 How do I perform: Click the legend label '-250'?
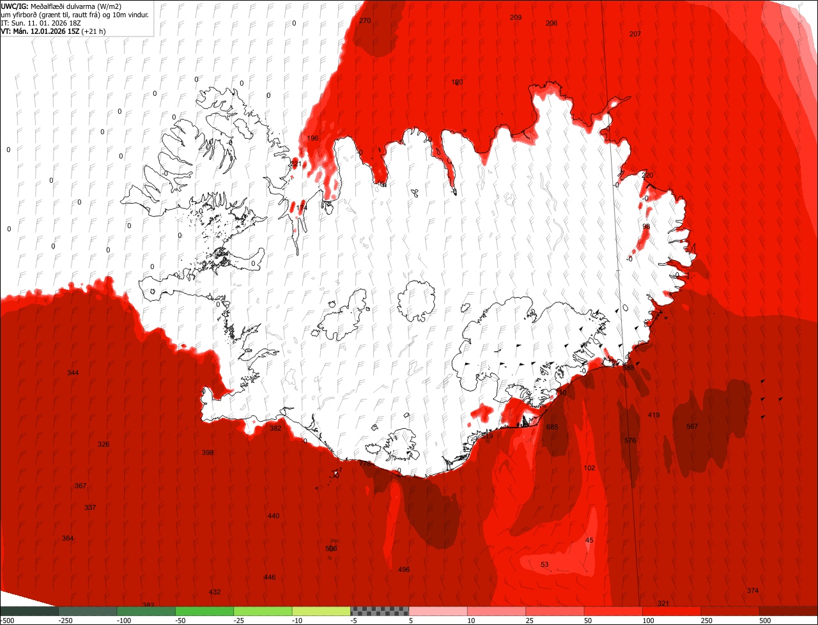(65, 621)
